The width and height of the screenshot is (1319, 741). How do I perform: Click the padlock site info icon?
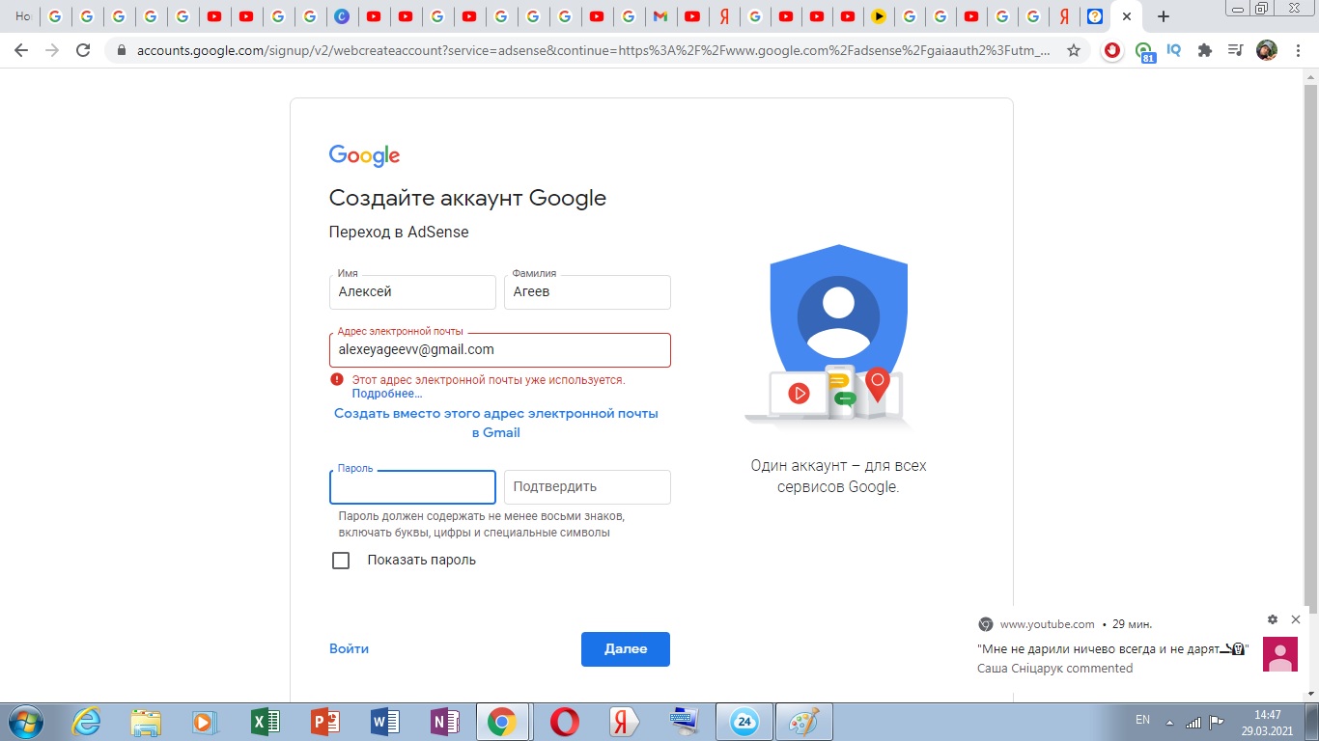[122, 50]
